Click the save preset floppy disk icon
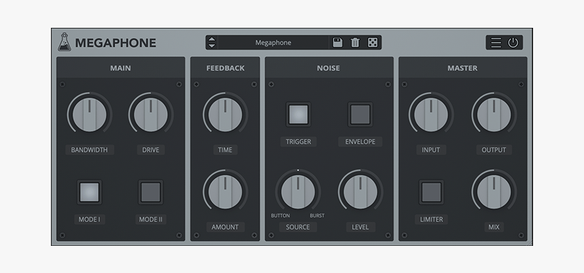584x273 pixels. coord(337,43)
